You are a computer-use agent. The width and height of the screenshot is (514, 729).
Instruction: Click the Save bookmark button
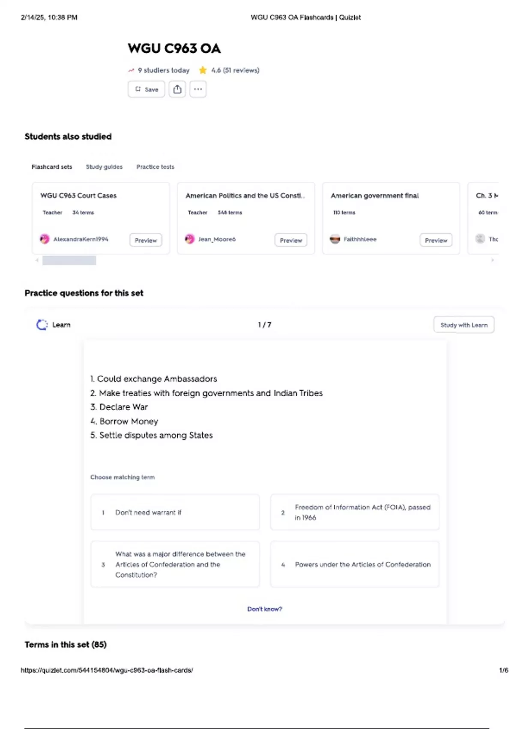pos(146,89)
